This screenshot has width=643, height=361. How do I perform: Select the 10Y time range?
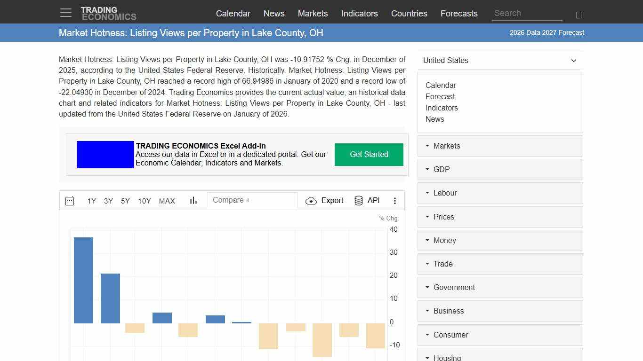point(144,201)
